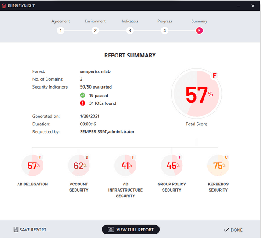
Task: Click the globe icon on View Full Report
Action: point(111,230)
